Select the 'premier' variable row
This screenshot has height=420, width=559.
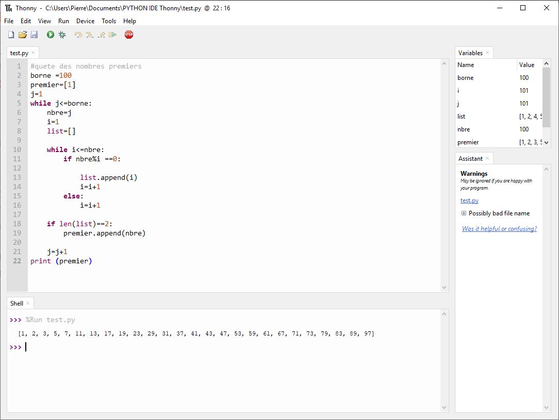point(499,142)
